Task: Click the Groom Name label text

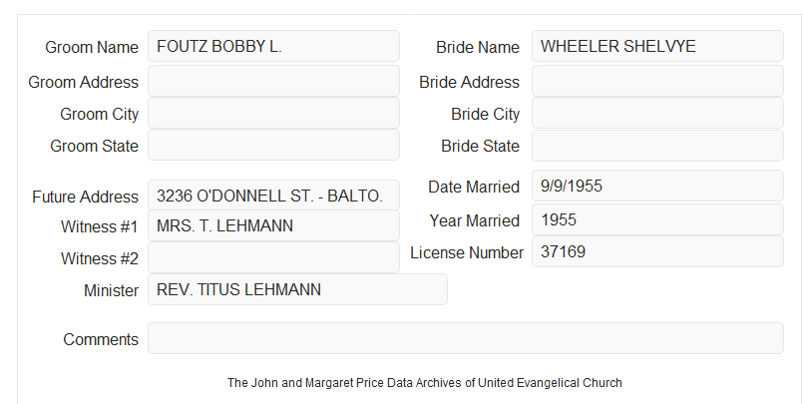Action: [92, 47]
